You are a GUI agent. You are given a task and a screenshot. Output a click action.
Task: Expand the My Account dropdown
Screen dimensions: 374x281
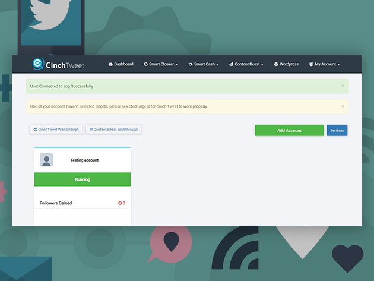click(x=324, y=64)
